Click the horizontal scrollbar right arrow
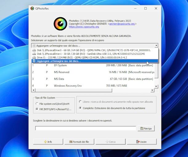The width and height of the screenshot is (188, 157). (152, 90)
